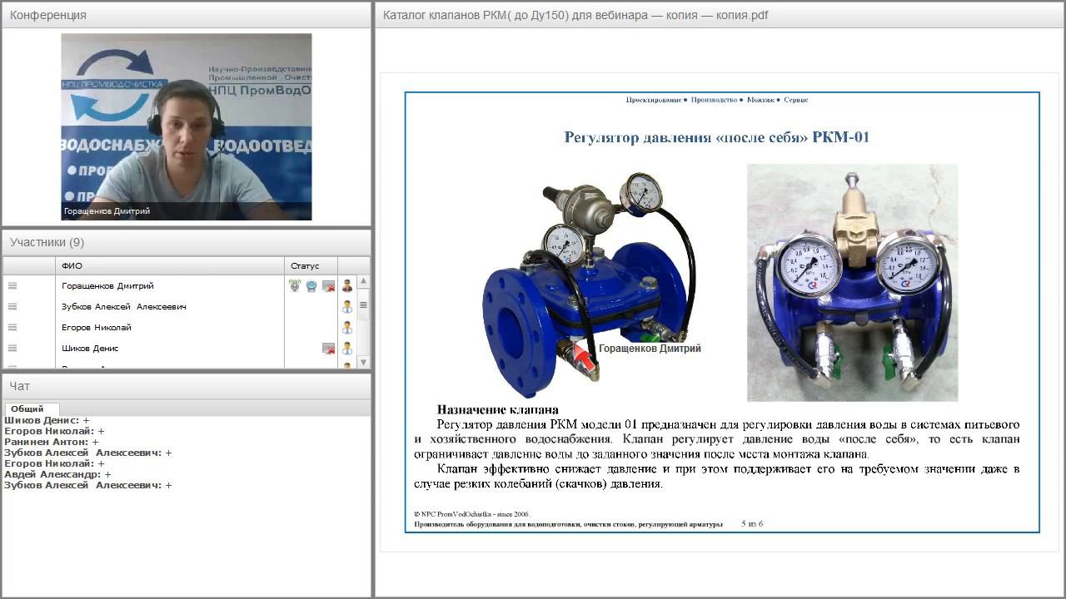The width and height of the screenshot is (1066, 599).
Task: Click the participants list scrollbar thumb
Action: click(x=363, y=304)
